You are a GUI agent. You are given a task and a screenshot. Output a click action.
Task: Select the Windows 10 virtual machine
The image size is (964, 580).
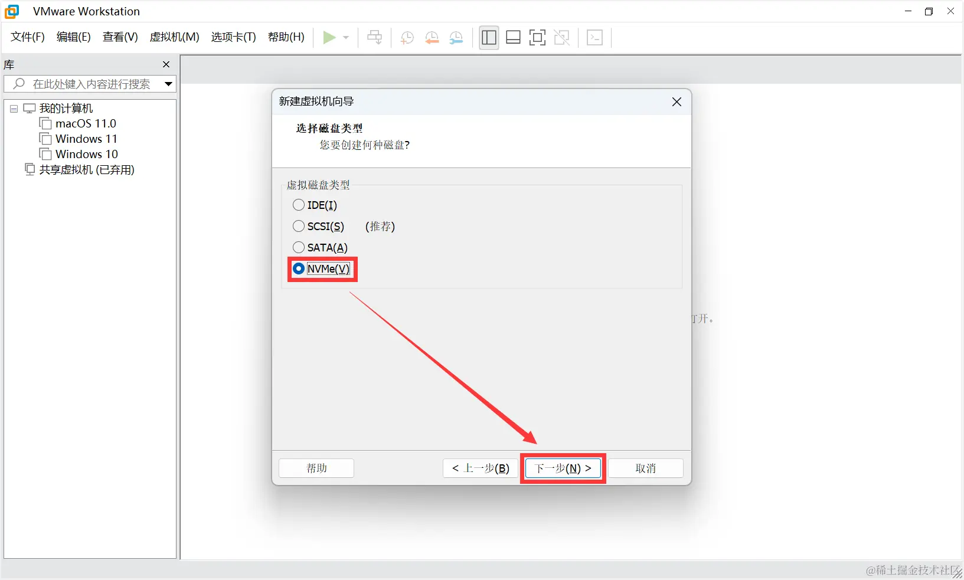pyautogui.click(x=87, y=154)
